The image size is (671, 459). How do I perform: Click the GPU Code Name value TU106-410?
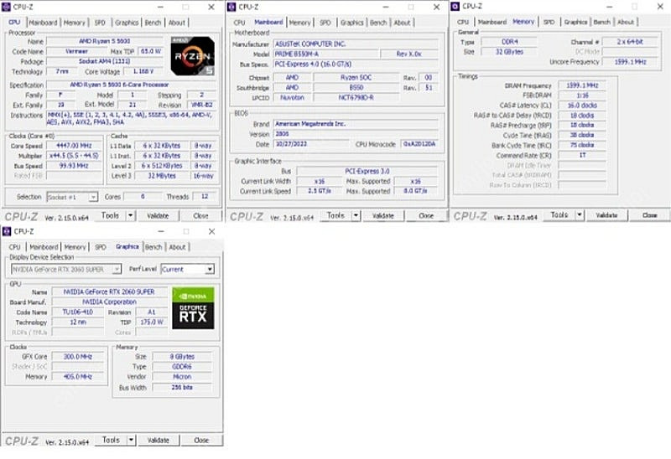(78, 312)
